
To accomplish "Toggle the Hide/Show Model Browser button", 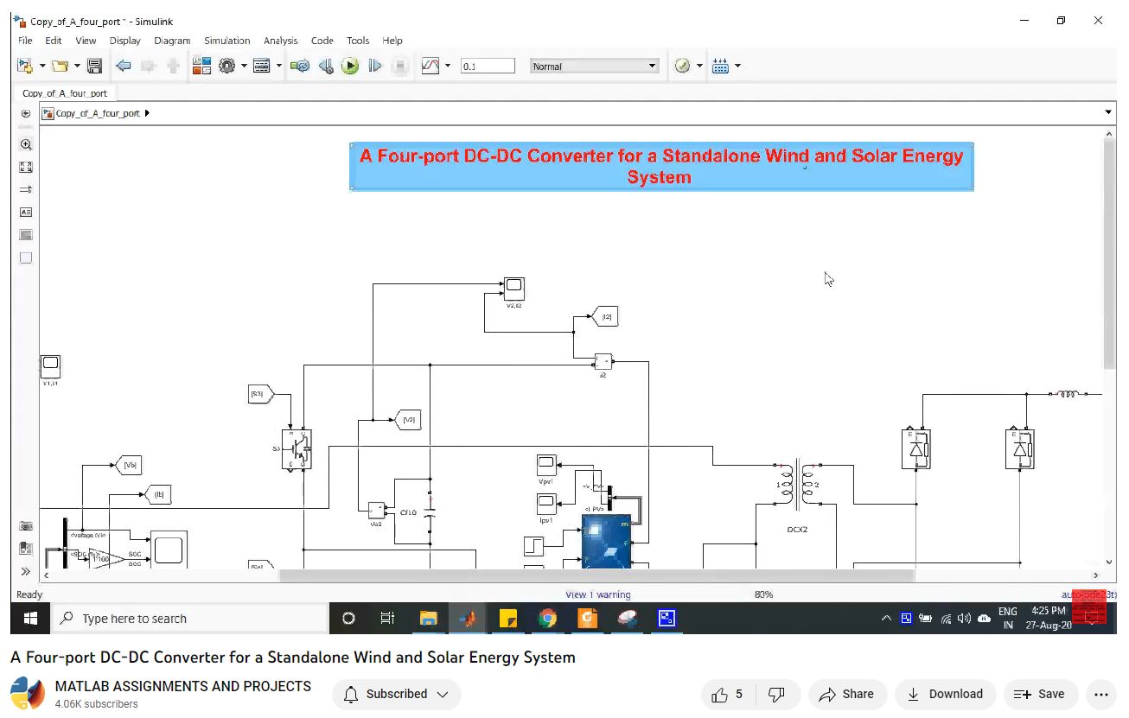I will (26, 571).
